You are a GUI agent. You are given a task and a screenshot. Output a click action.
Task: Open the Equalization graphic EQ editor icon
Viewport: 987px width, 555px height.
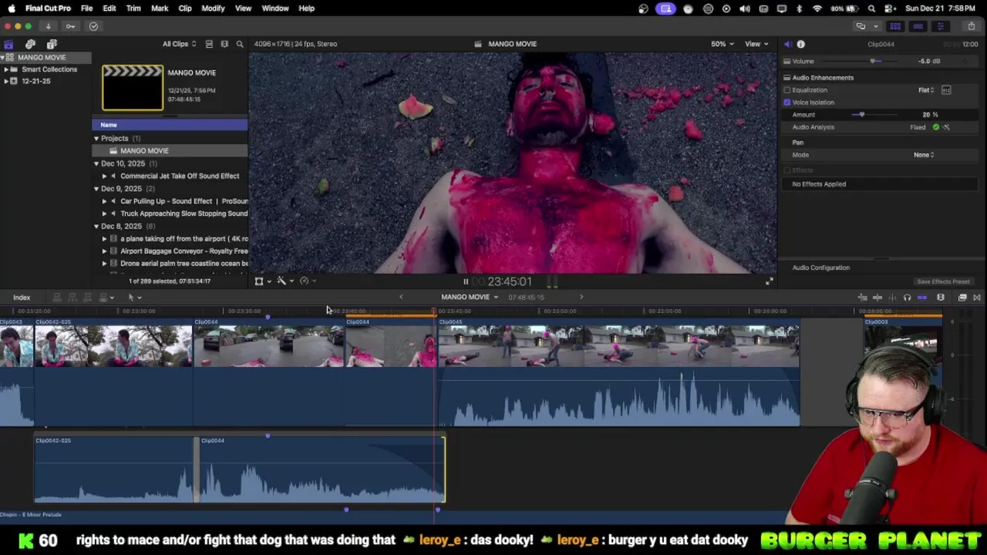pyautogui.click(x=946, y=90)
